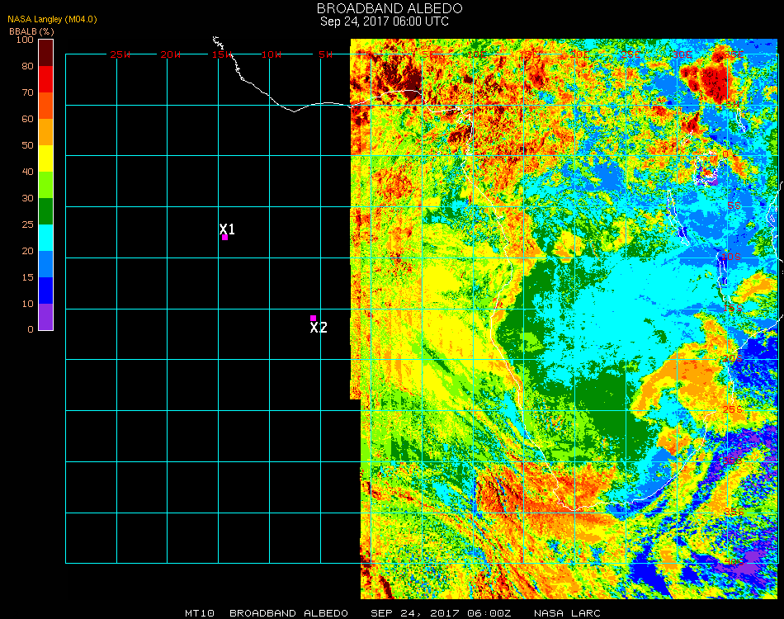Click the legend value "50"
This screenshot has width=784, height=619.
pos(27,145)
